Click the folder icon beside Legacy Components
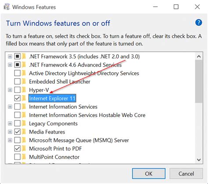 [x=24, y=124]
